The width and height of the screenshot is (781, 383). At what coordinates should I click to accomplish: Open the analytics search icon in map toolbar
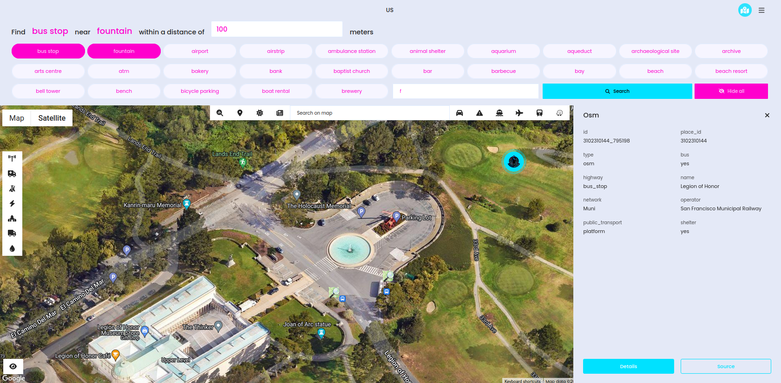pos(220,113)
